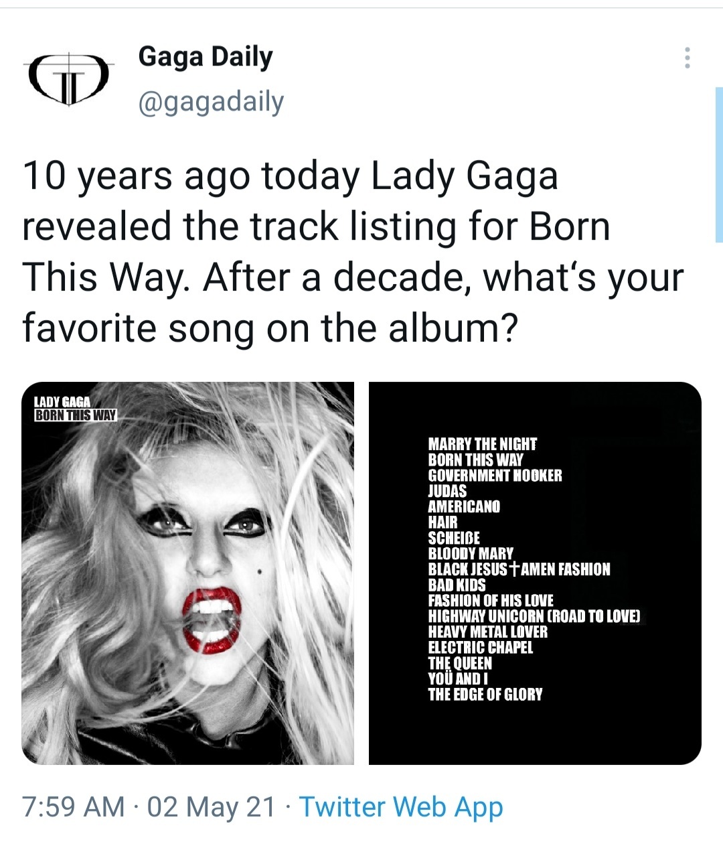Screen dimensions: 723x842
Task: Click "Government Hooker" in the track list
Action: tap(495, 476)
